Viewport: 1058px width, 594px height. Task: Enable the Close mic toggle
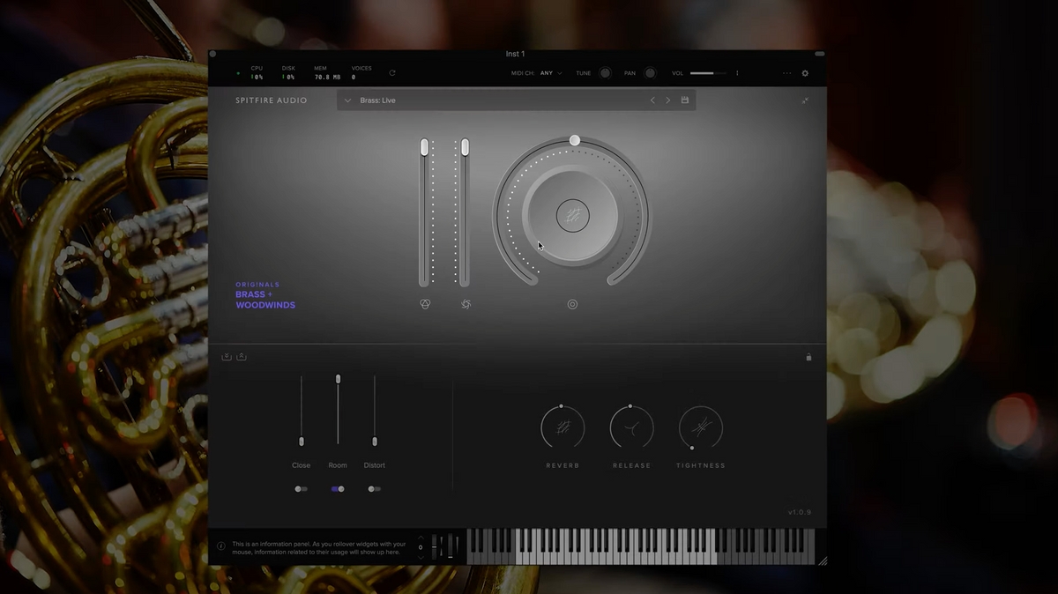click(302, 488)
